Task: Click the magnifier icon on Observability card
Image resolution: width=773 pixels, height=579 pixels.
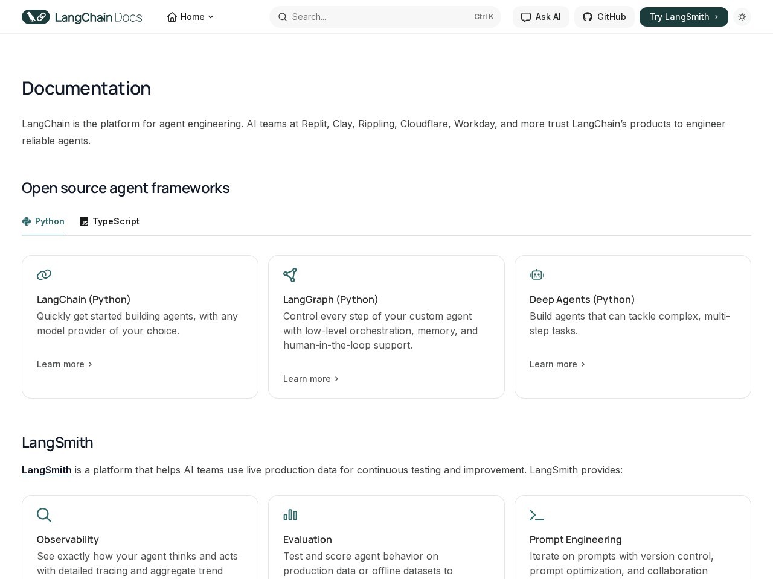Action: [44, 515]
